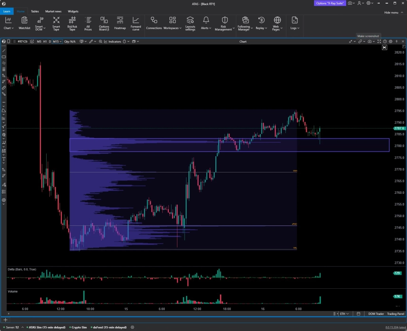Click the Options "X-Ray Suite" button
The width and height of the screenshot is (407, 331).
click(x=330, y=3)
